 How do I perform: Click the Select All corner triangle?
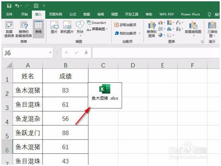point(9,65)
